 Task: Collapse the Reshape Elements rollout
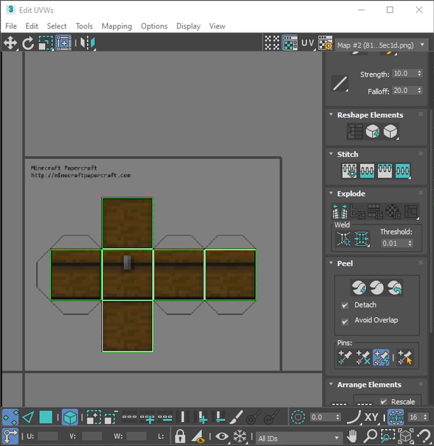click(x=331, y=115)
